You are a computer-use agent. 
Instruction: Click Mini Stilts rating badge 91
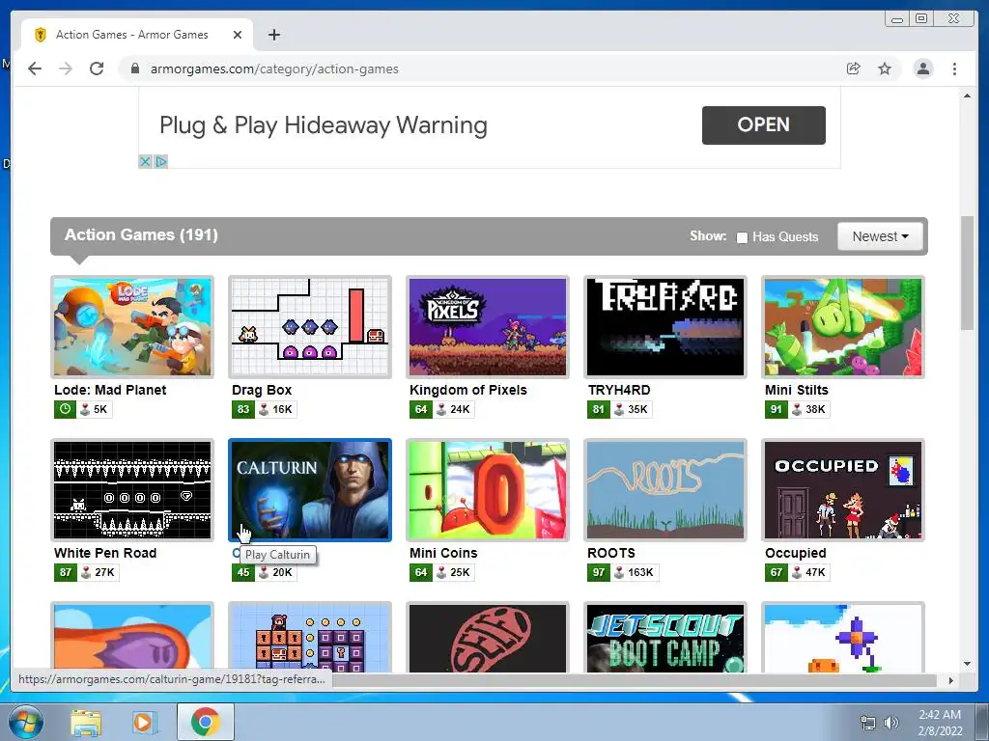776,409
